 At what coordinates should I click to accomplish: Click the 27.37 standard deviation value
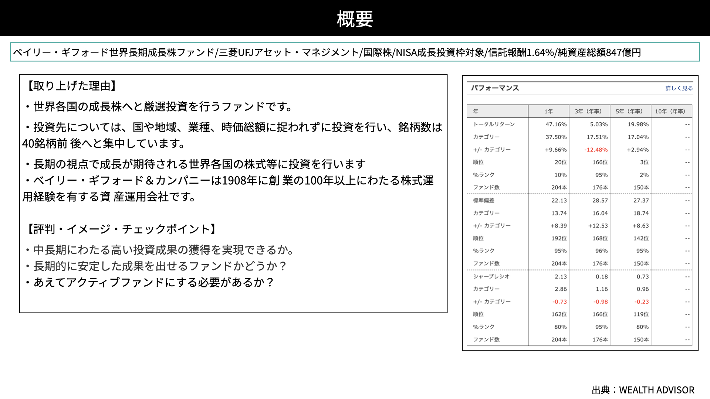641,201
